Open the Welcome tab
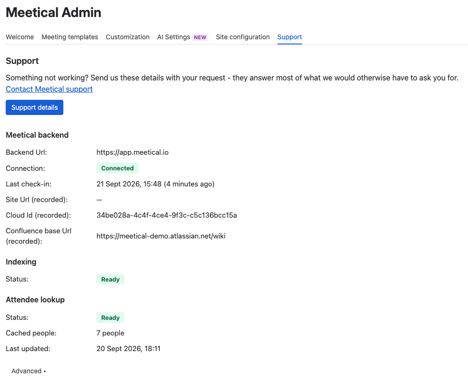 click(x=20, y=37)
